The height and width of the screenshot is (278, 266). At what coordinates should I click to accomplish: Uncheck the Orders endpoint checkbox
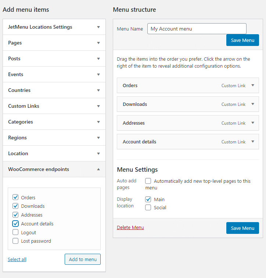[x=15, y=197]
